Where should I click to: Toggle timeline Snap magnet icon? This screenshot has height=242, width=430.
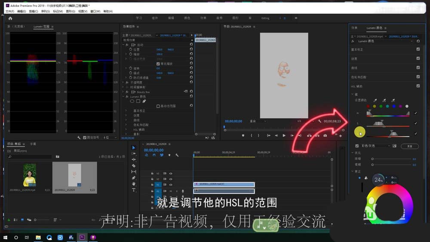pos(154,155)
